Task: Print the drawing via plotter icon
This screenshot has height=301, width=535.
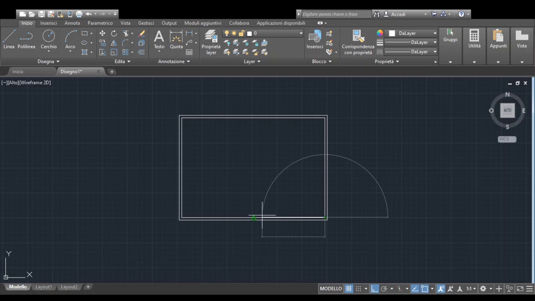Action: (x=79, y=14)
